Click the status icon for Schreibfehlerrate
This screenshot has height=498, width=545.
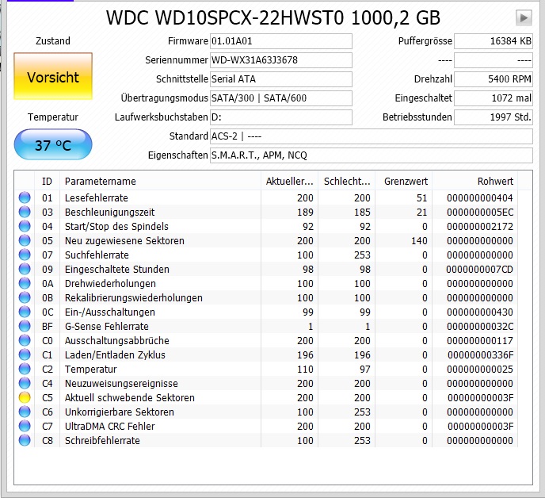click(25, 440)
